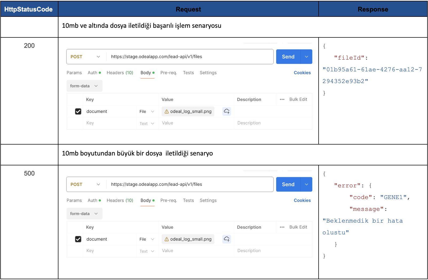
Task: Click the warning icon on the file in the 200 request
Action: point(167,112)
